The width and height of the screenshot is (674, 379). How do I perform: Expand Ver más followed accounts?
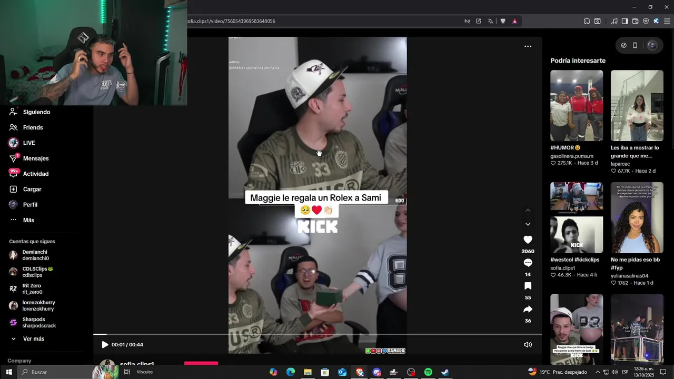coord(33,339)
